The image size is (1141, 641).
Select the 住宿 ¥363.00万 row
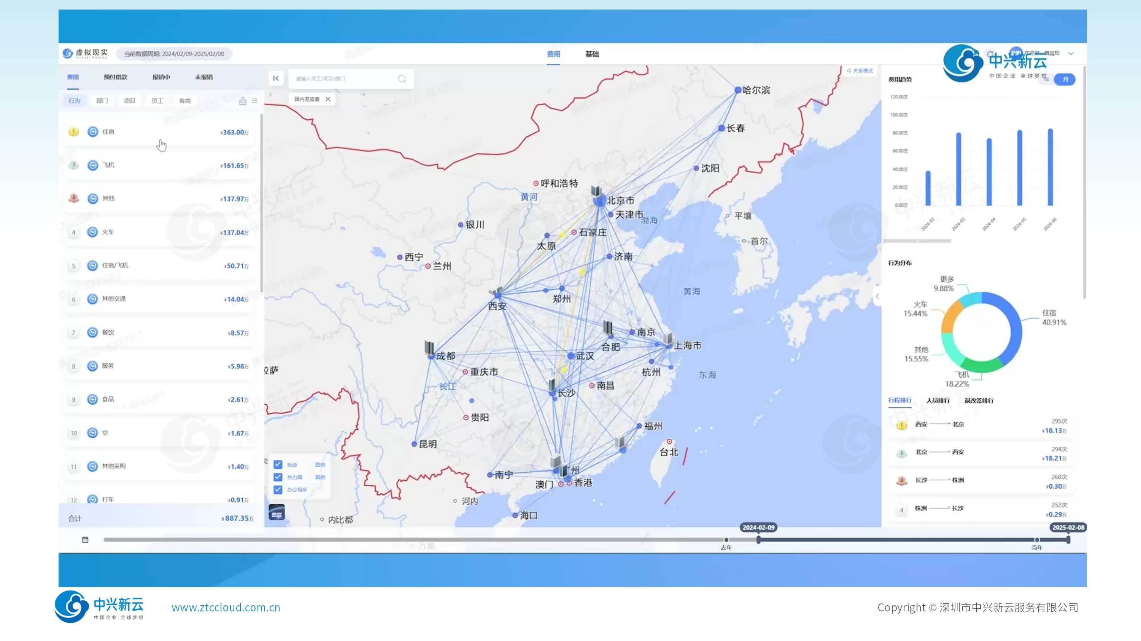tap(159, 132)
